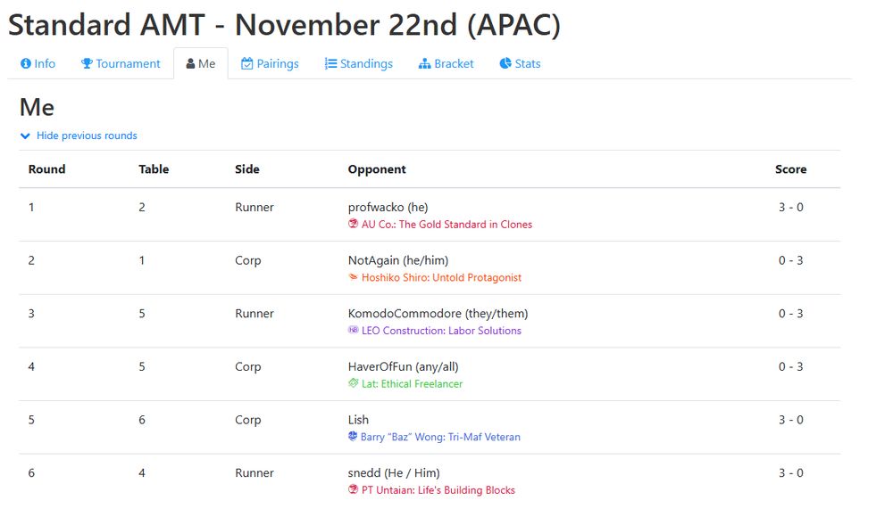The width and height of the screenshot is (893, 525).
Task: Click the Lat Ethical Freelancer faction icon
Action: point(353,384)
